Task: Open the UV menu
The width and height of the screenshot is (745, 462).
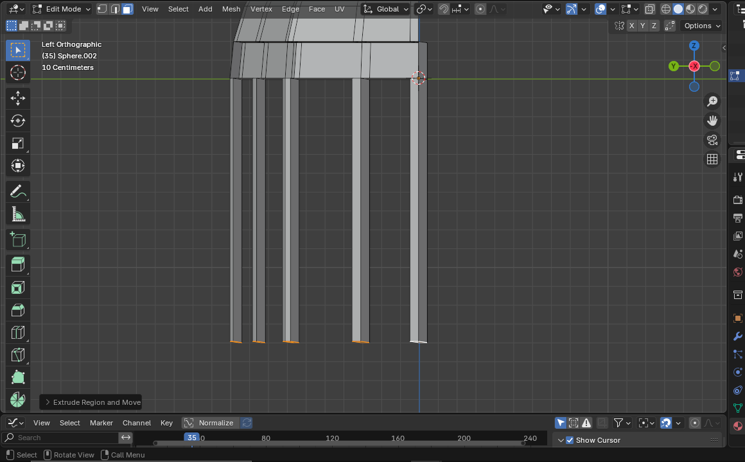Action: (339, 9)
